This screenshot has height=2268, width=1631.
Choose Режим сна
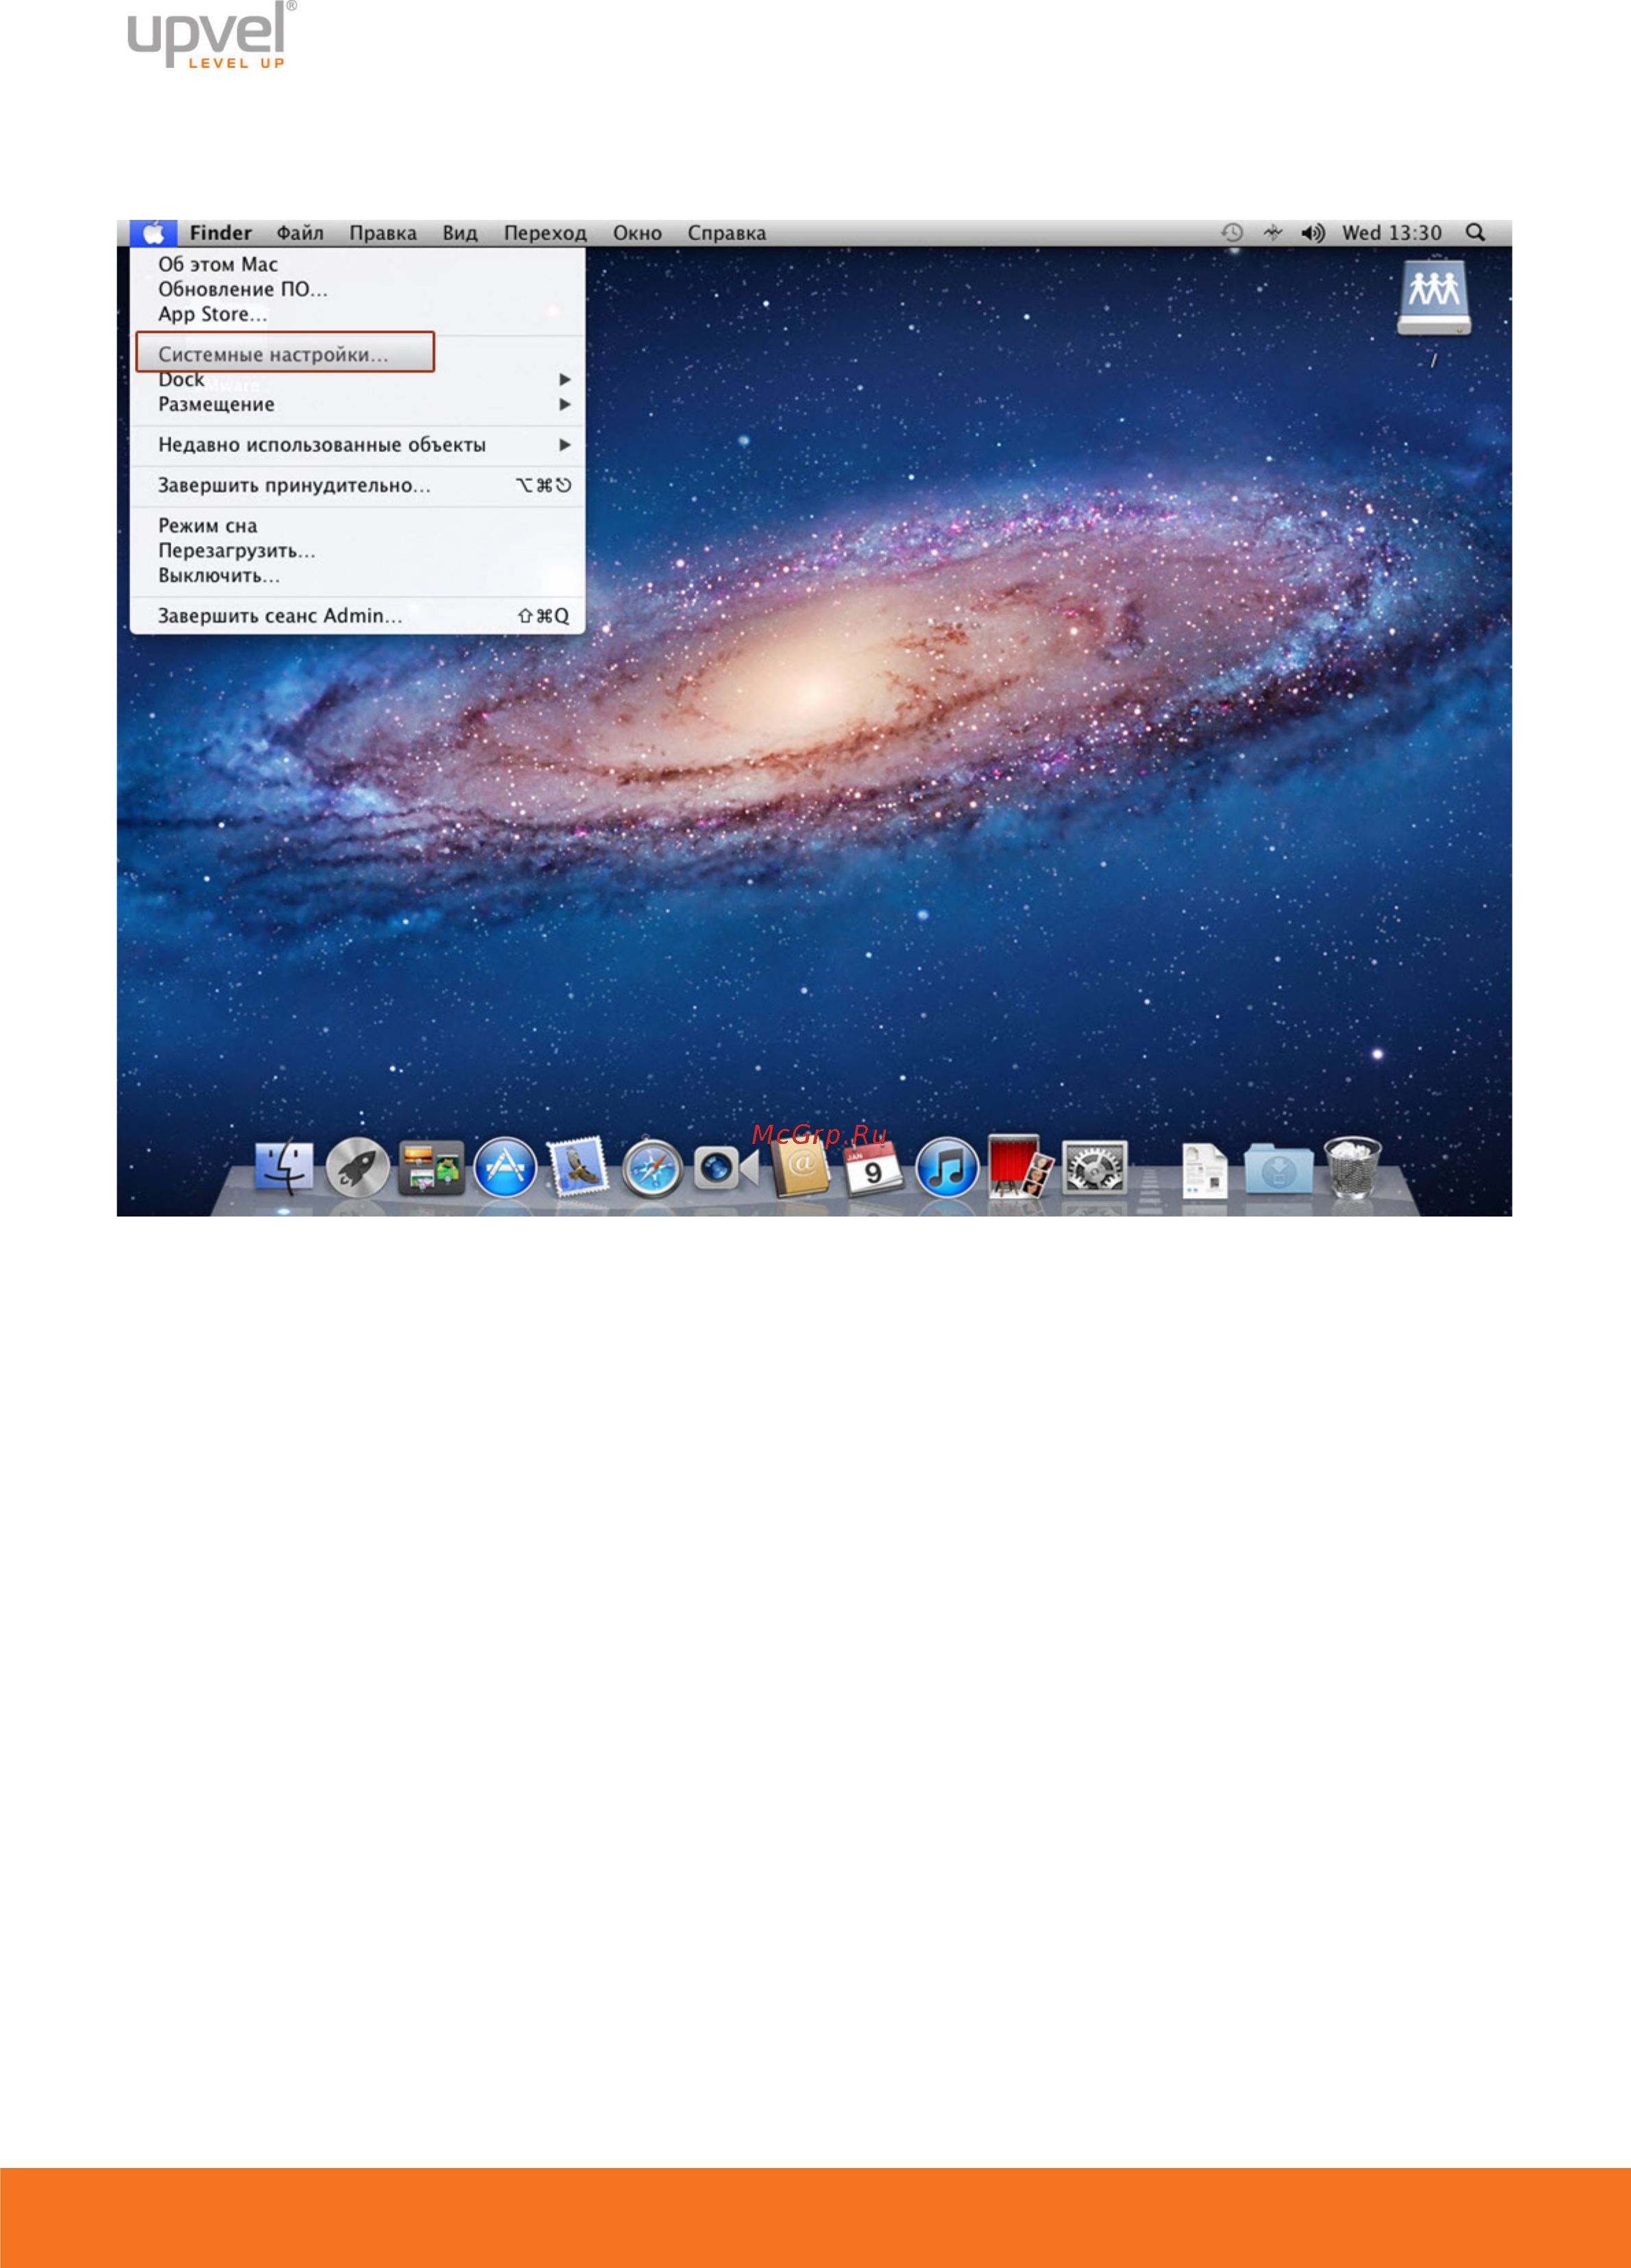click(x=357, y=525)
